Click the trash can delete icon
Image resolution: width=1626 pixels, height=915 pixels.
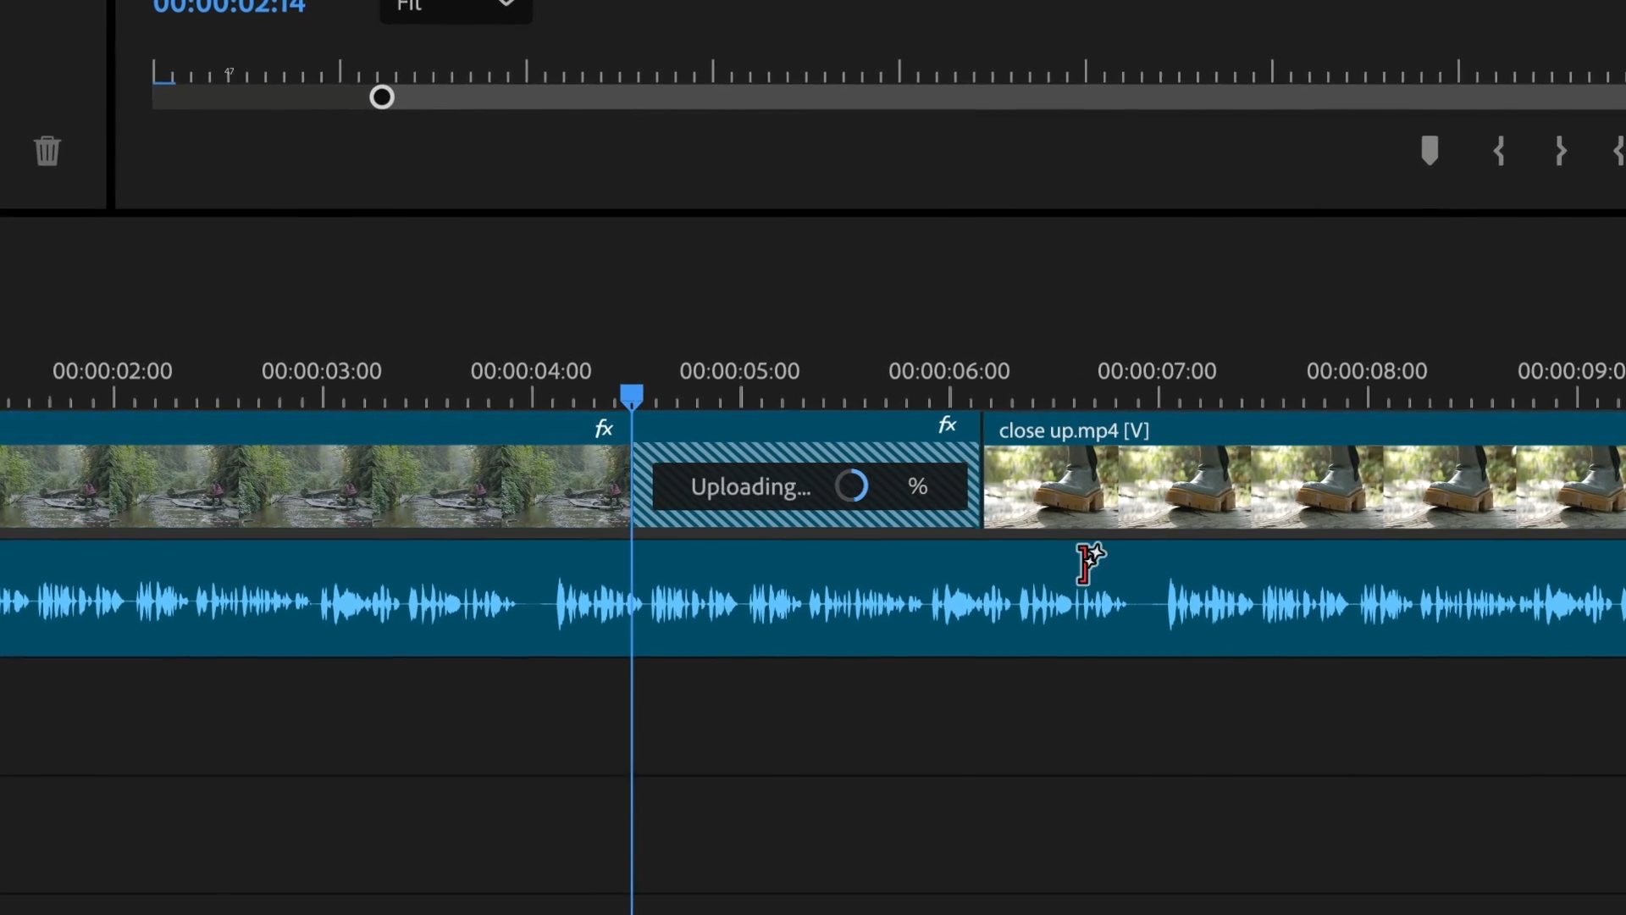[47, 151]
